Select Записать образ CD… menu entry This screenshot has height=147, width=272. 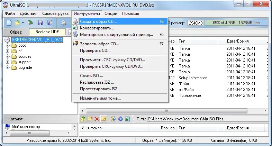pyautogui.click(x=120, y=44)
